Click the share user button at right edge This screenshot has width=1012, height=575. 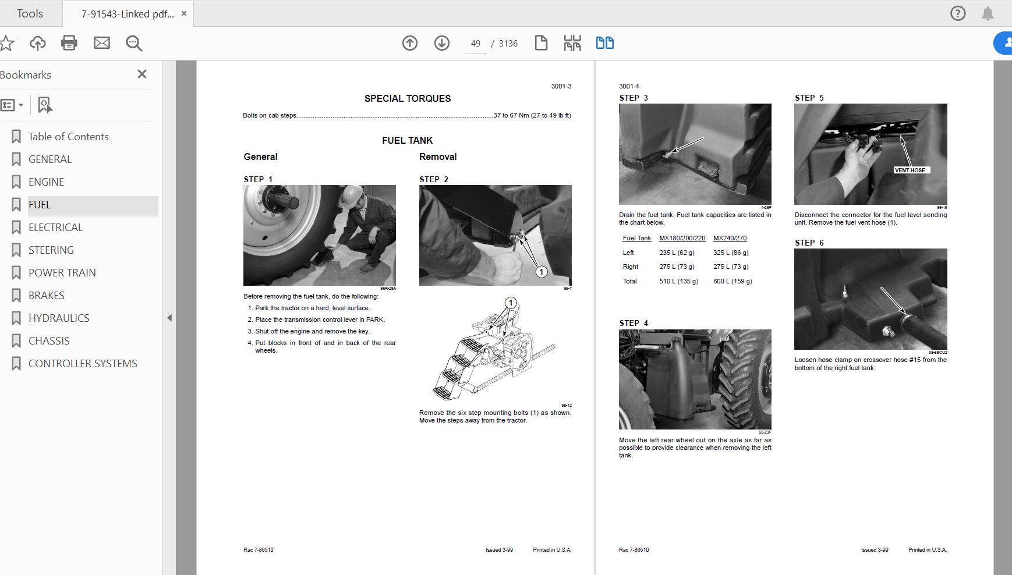click(x=1003, y=43)
